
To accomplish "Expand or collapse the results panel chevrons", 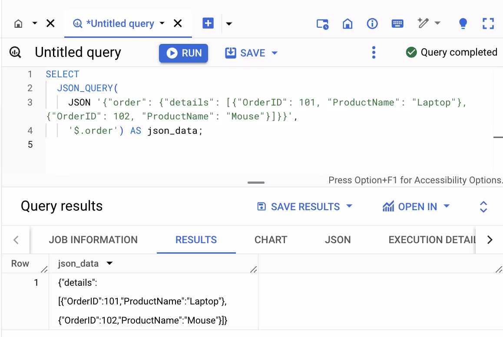I will [x=483, y=207].
